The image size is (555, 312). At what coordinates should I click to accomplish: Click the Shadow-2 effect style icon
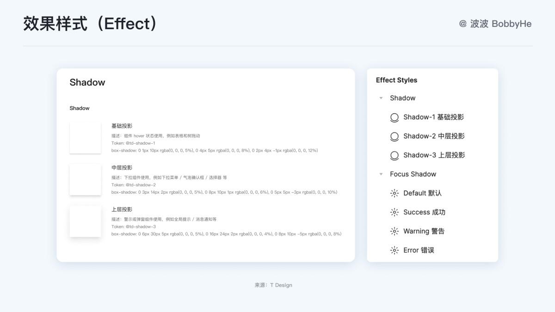tap(395, 136)
